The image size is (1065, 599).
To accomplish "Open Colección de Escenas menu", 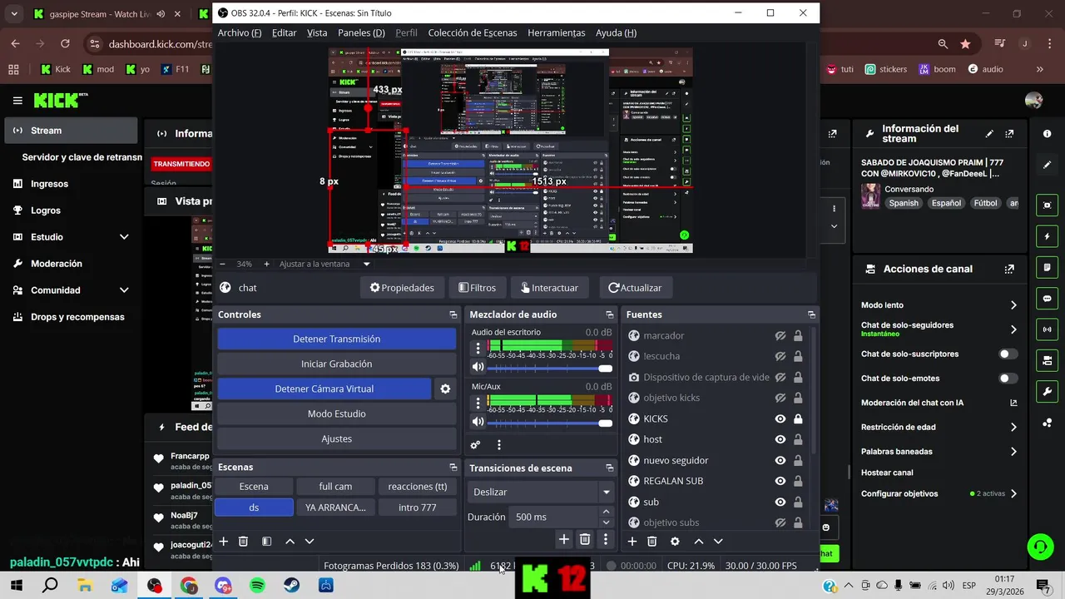I will 473,32.
